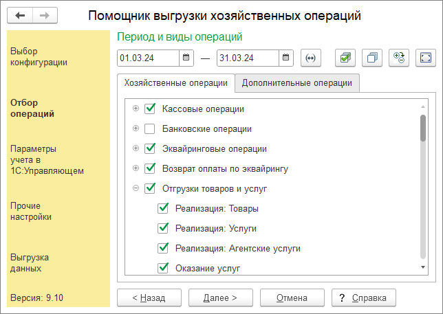Viewport: 443px width, 314px height.
Task: Expand the Кассовые операции node
Action: click(x=136, y=109)
